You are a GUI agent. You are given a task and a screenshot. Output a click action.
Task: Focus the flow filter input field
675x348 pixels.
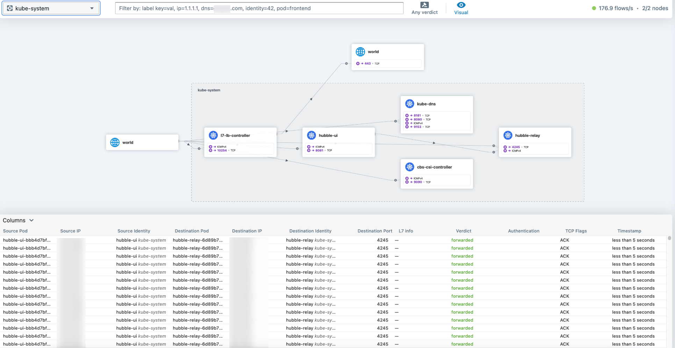point(259,8)
